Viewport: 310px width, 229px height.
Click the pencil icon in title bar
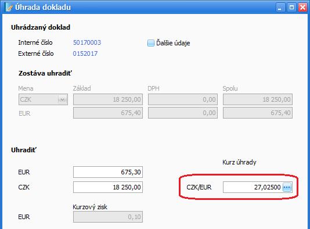click(x=9, y=8)
